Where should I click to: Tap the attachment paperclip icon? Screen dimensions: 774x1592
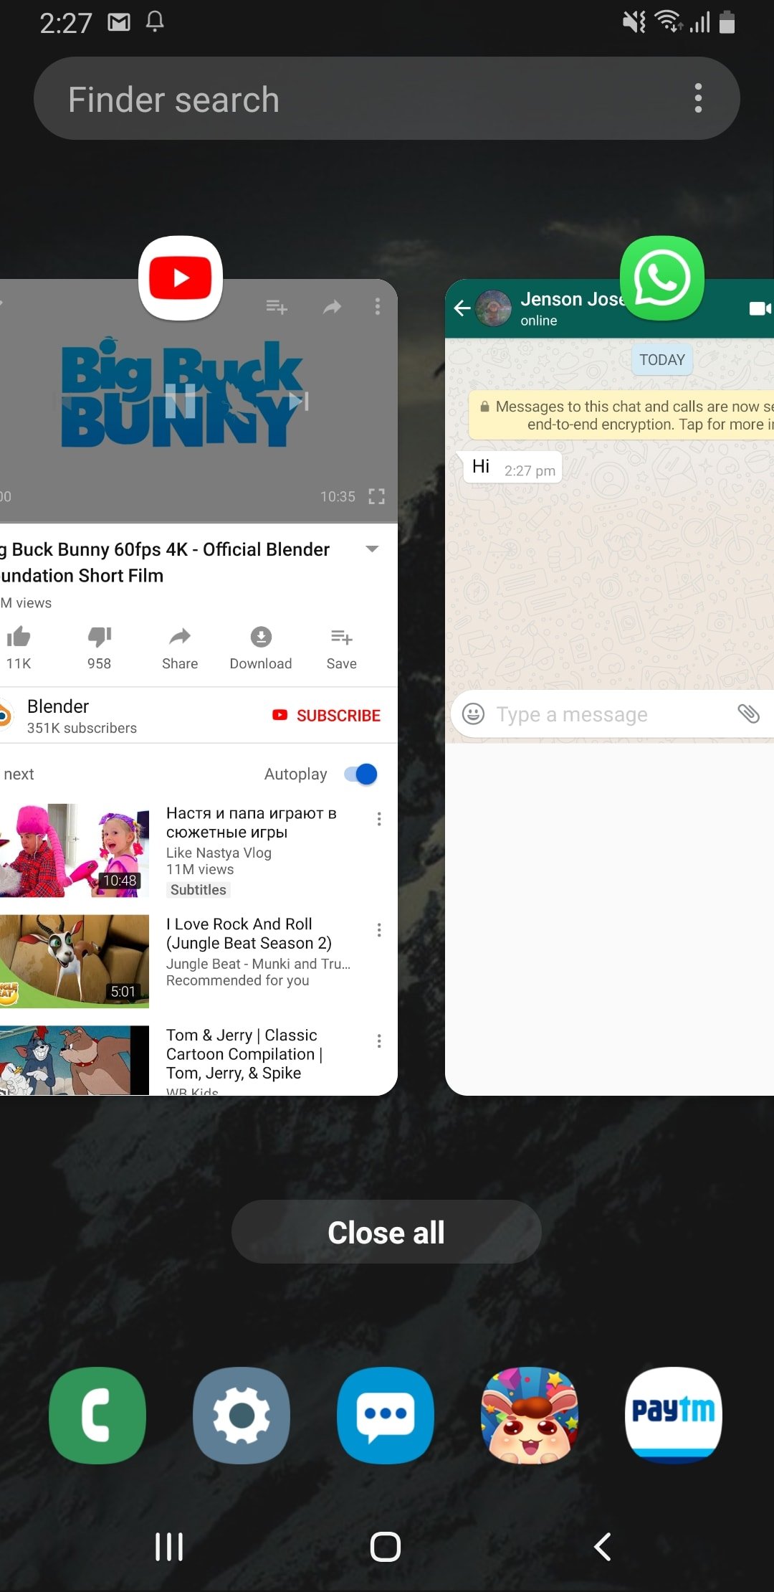[x=748, y=714]
